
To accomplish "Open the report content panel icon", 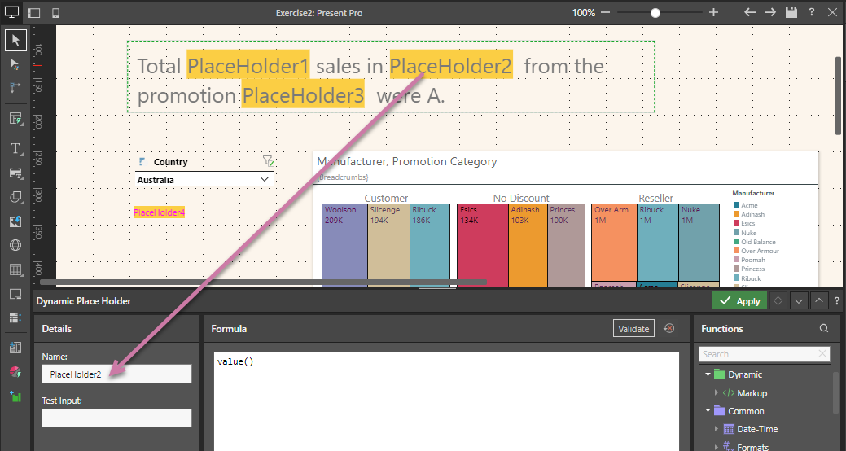I will [x=15, y=348].
